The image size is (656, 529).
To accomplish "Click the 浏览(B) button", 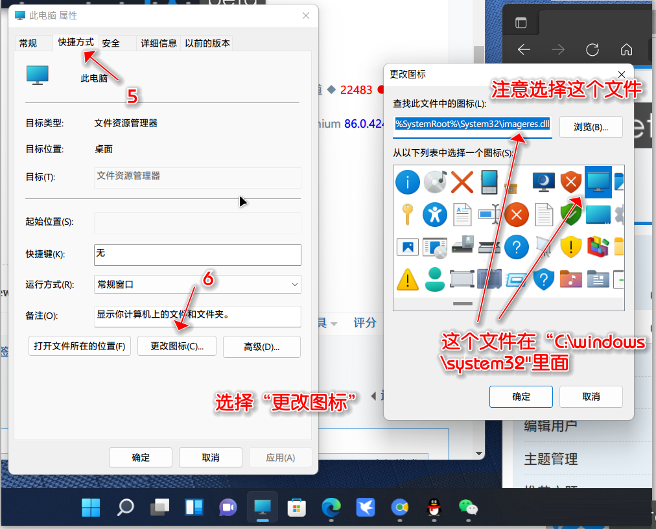I will 591,127.
